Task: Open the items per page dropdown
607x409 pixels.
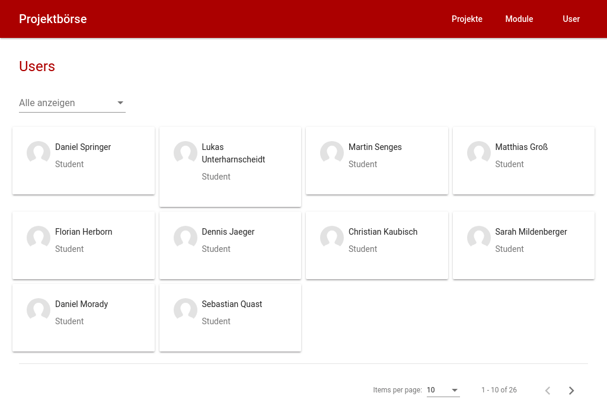Action: [443, 390]
